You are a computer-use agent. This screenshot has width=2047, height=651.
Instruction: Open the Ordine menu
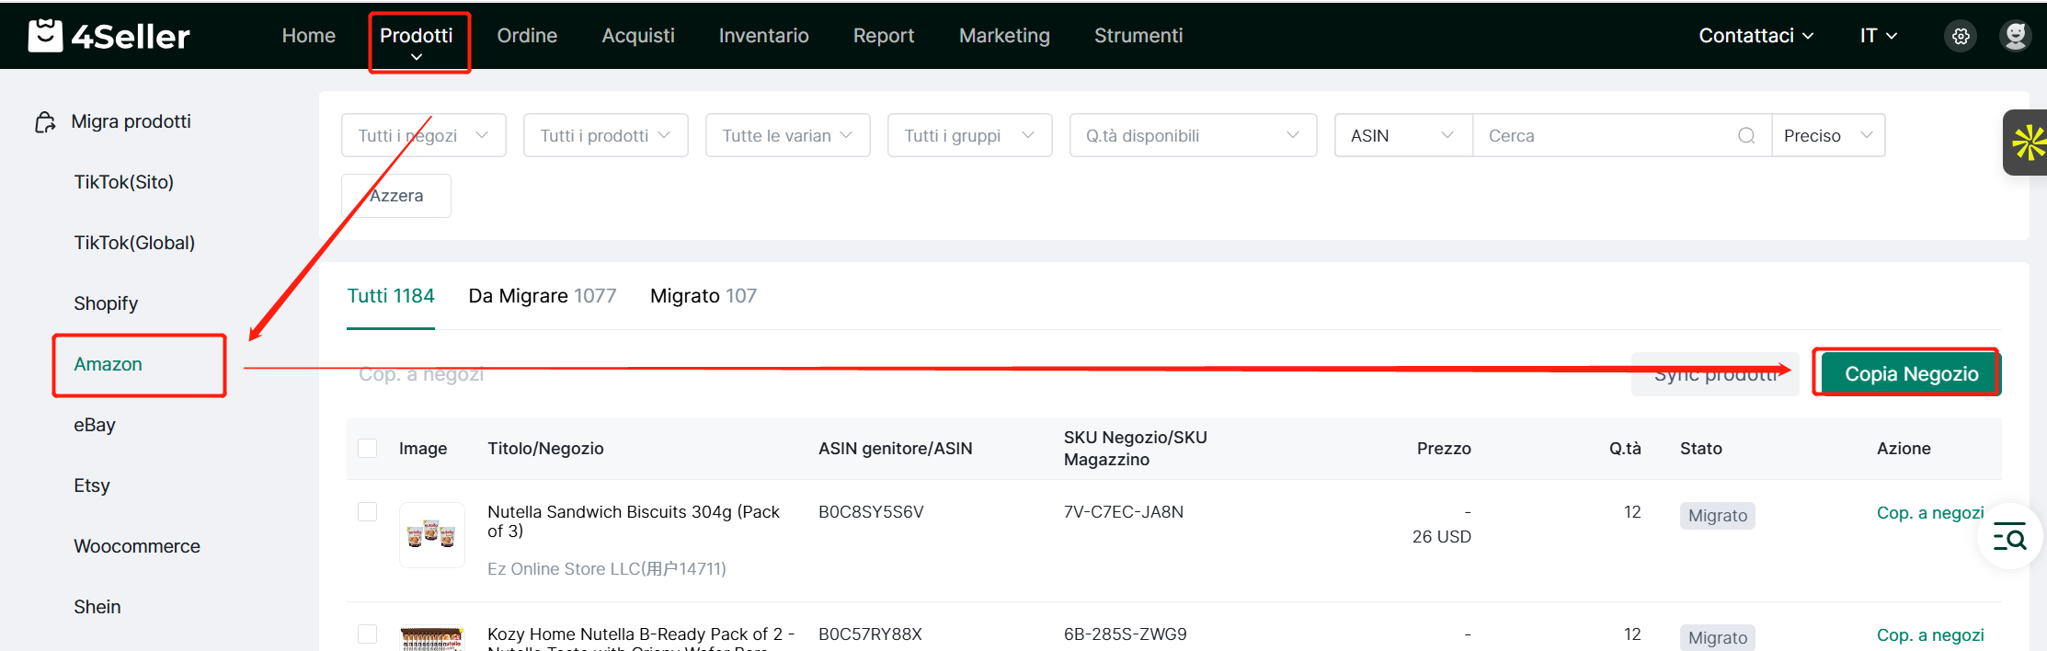527,36
